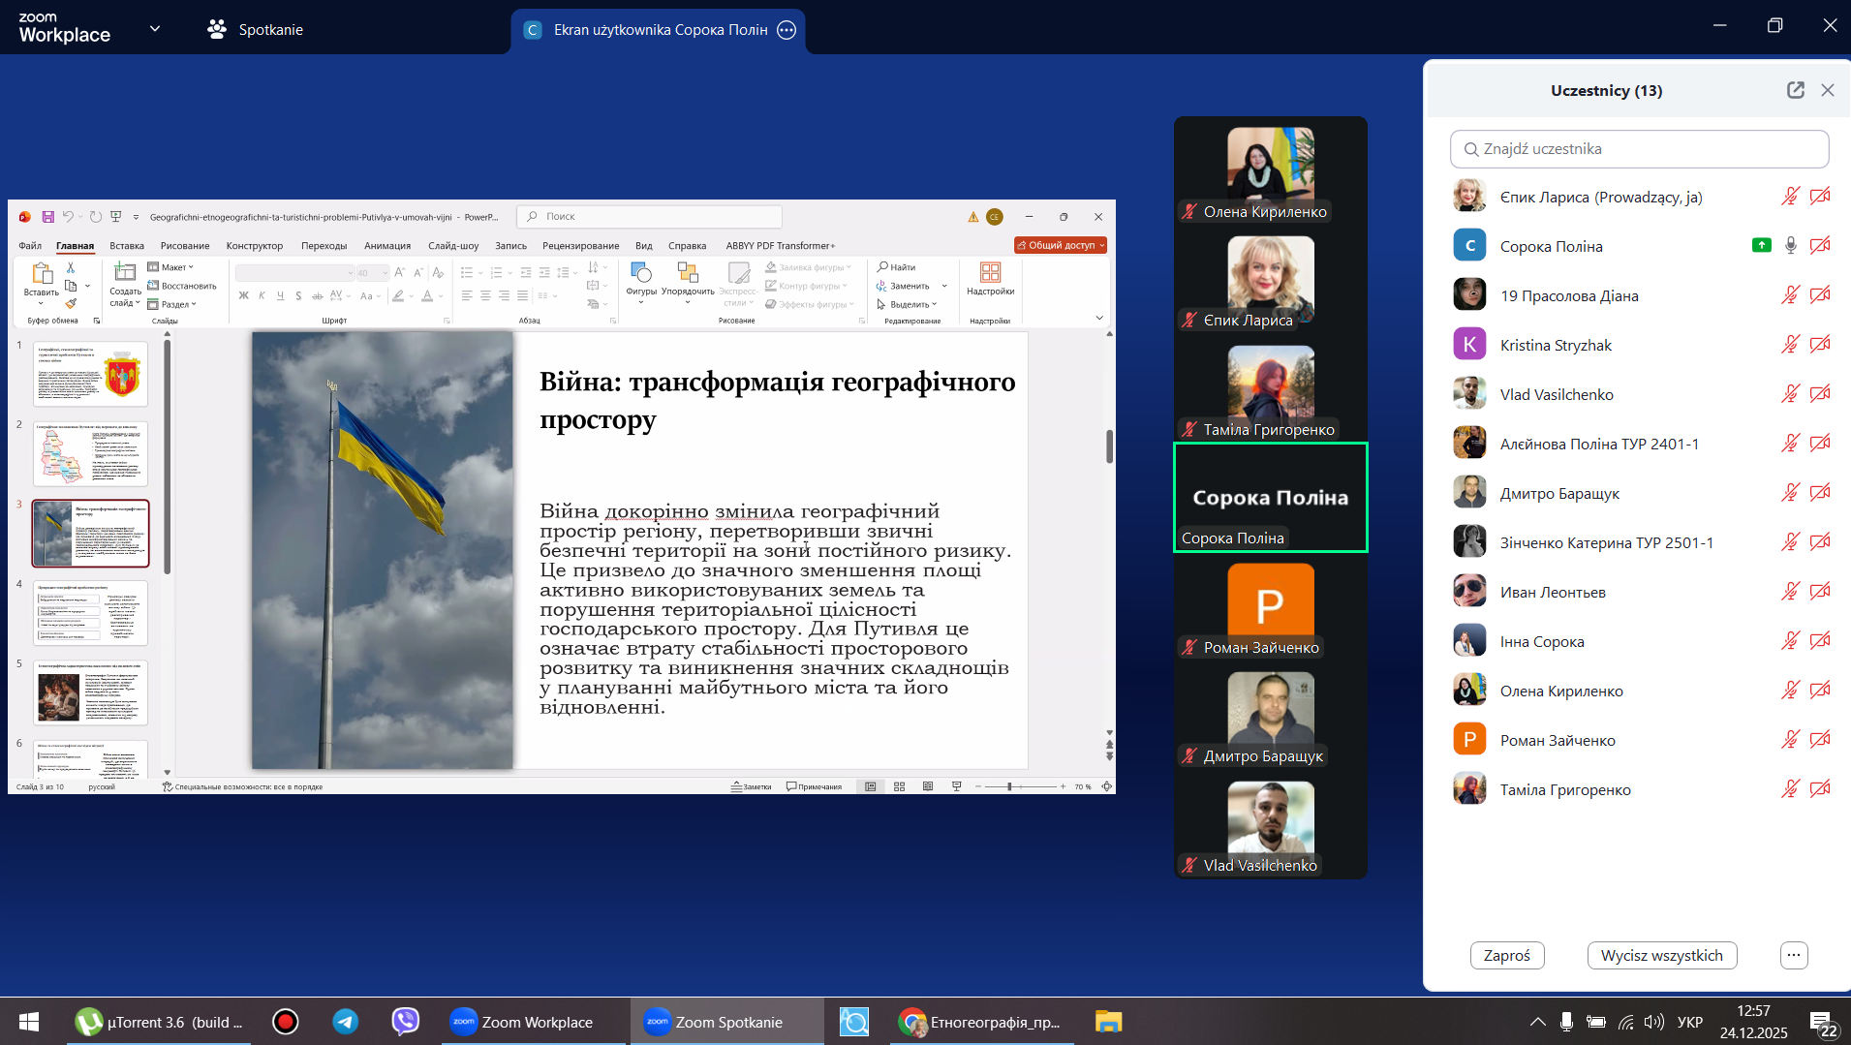Toggle the muted microphone for Kristina Stryzhak
The height and width of the screenshot is (1045, 1851).
click(1790, 345)
